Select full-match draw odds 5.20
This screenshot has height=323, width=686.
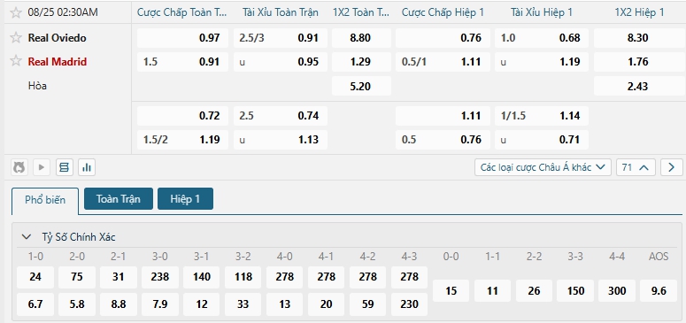tap(361, 86)
